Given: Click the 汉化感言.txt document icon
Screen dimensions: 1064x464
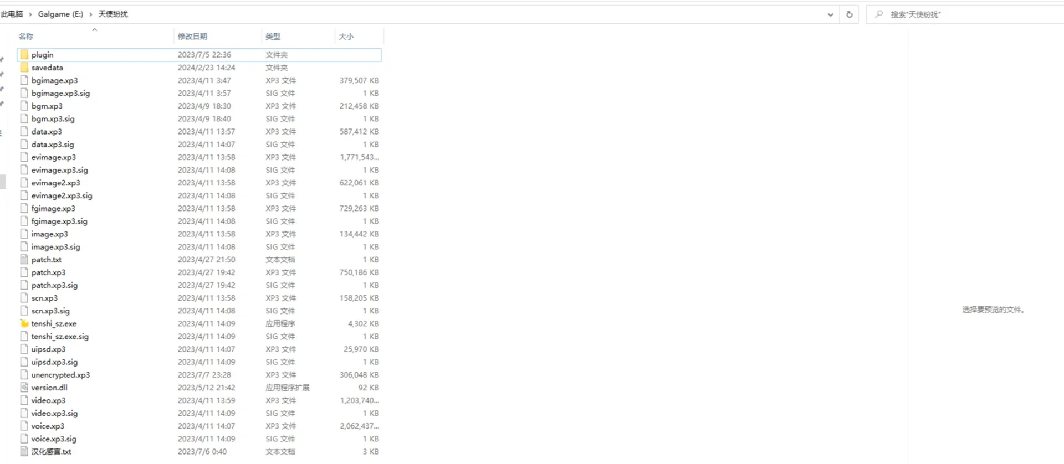Looking at the screenshot, I should tap(24, 451).
